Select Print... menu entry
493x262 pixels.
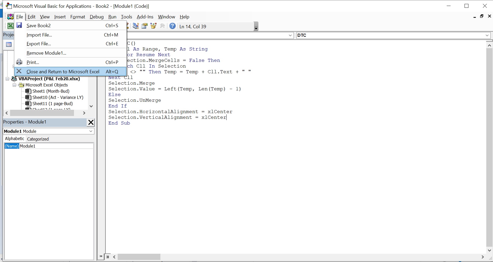coord(70,62)
